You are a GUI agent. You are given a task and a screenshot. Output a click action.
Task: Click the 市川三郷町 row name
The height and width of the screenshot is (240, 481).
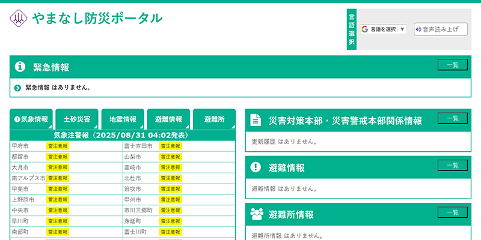pos(138,211)
